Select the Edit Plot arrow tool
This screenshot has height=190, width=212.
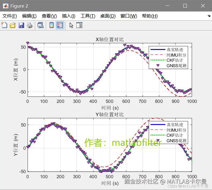click(71, 25)
